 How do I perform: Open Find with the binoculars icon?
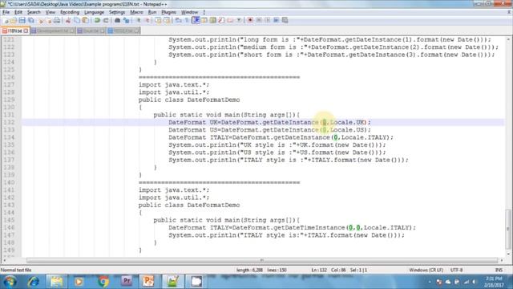pos(117,20)
